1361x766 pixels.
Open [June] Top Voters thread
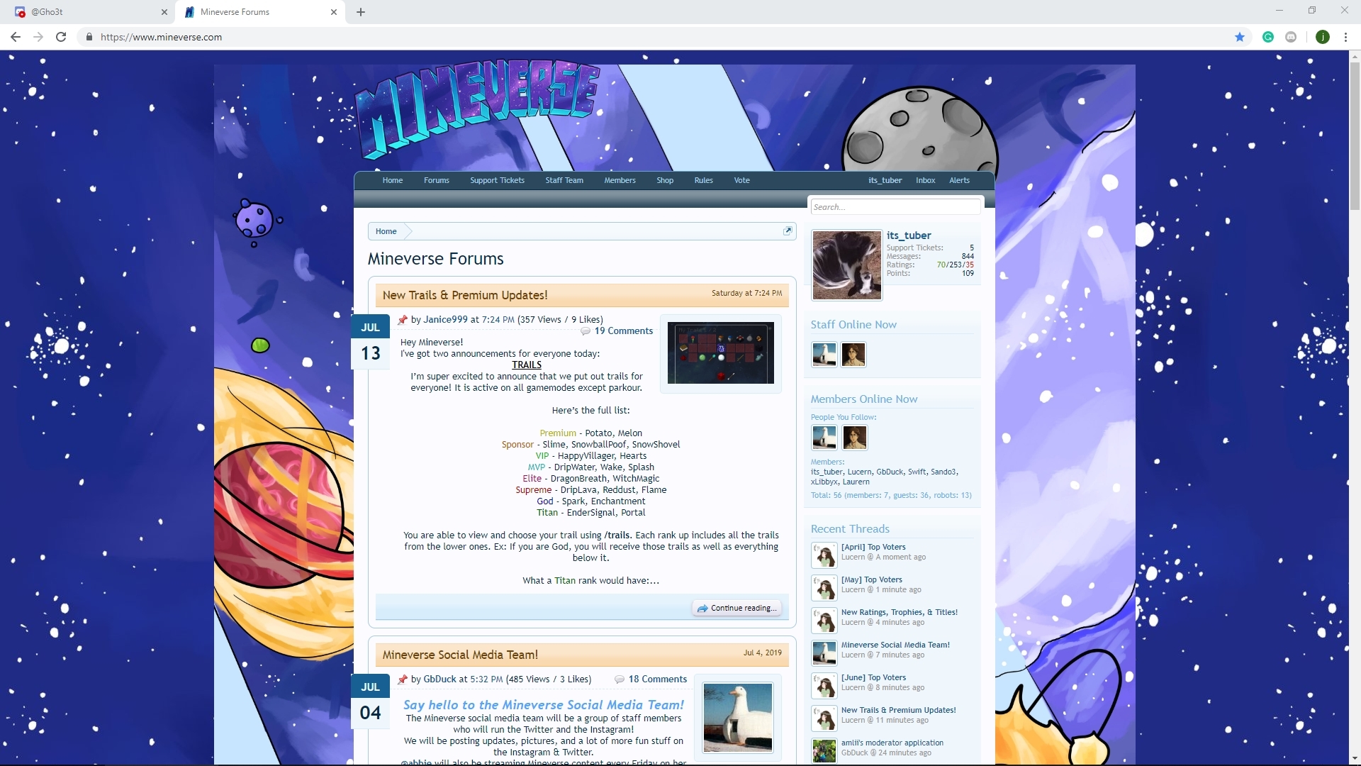(873, 677)
